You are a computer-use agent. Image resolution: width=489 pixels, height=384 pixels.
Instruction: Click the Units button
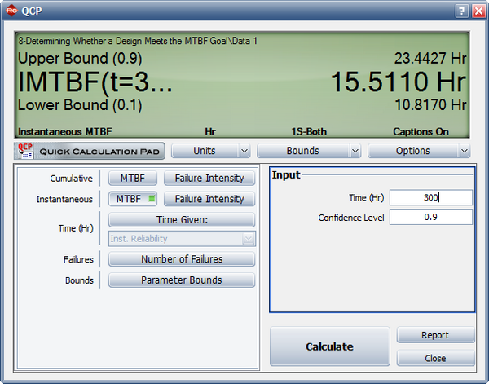pyautogui.click(x=205, y=151)
